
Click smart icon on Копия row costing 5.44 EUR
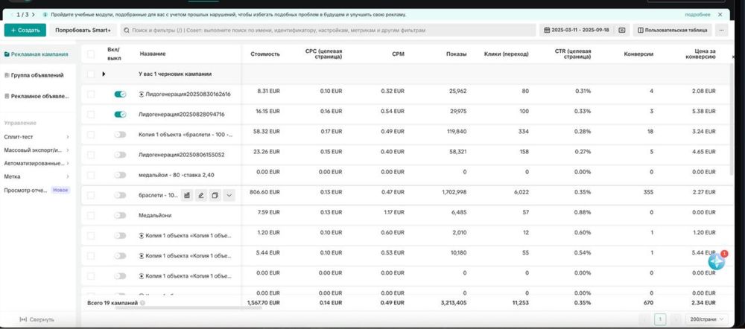141,256
